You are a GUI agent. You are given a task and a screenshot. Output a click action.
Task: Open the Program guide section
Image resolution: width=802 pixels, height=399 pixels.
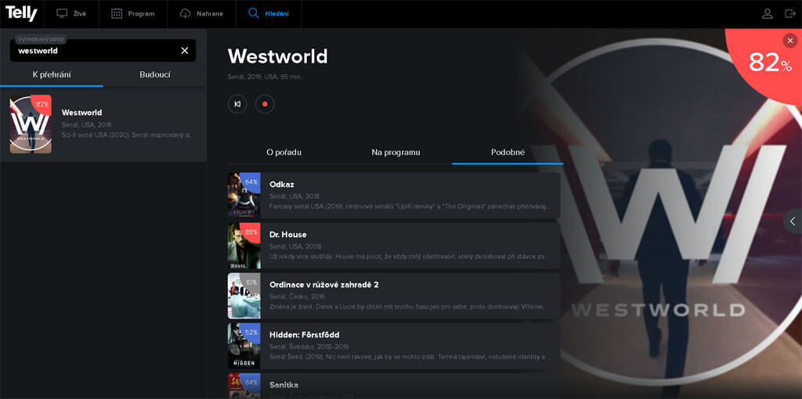tap(133, 14)
